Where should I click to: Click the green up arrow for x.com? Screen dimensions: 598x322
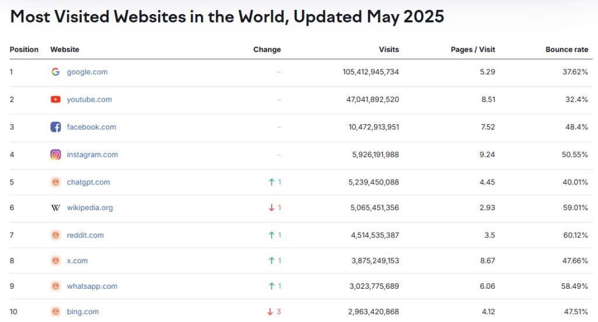coord(272,261)
